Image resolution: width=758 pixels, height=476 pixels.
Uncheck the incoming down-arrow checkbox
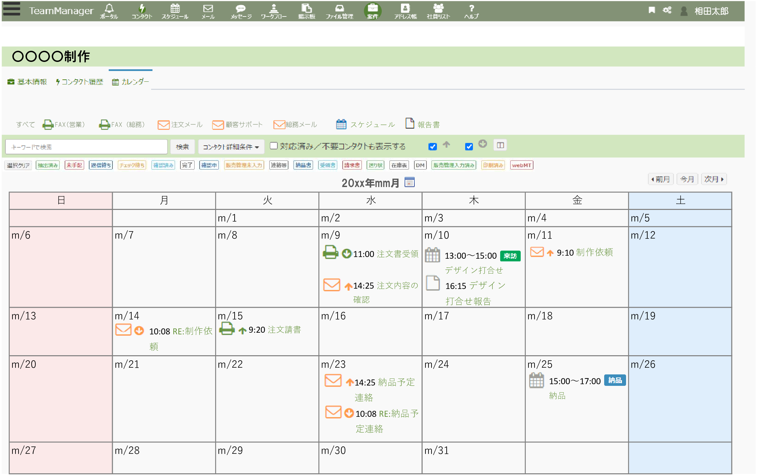pyautogui.click(x=469, y=147)
